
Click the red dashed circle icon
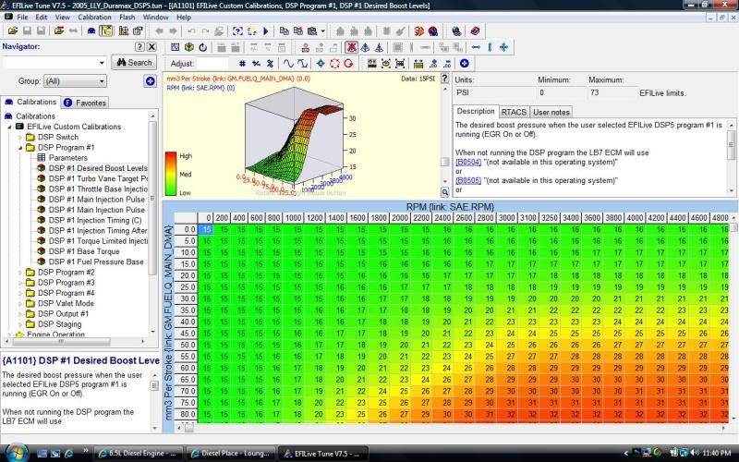pyautogui.click(x=334, y=63)
